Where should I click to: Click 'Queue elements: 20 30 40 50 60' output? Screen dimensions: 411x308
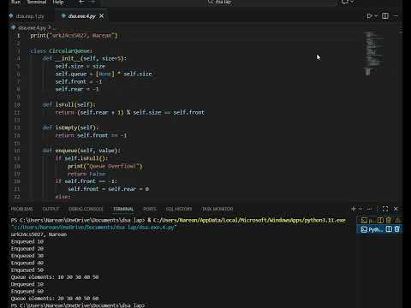pyautogui.click(x=55, y=299)
